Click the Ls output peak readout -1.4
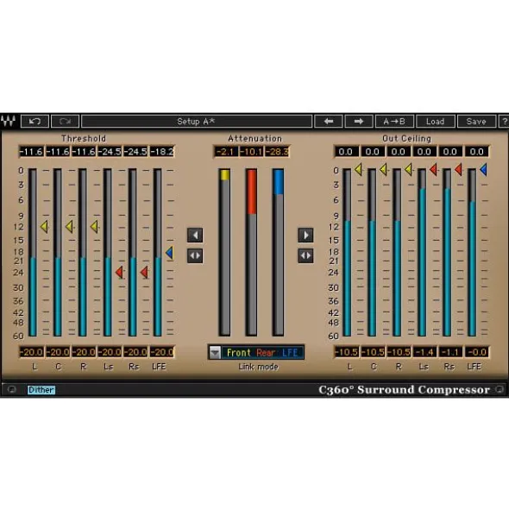This screenshot has height=510, width=509. (x=424, y=352)
